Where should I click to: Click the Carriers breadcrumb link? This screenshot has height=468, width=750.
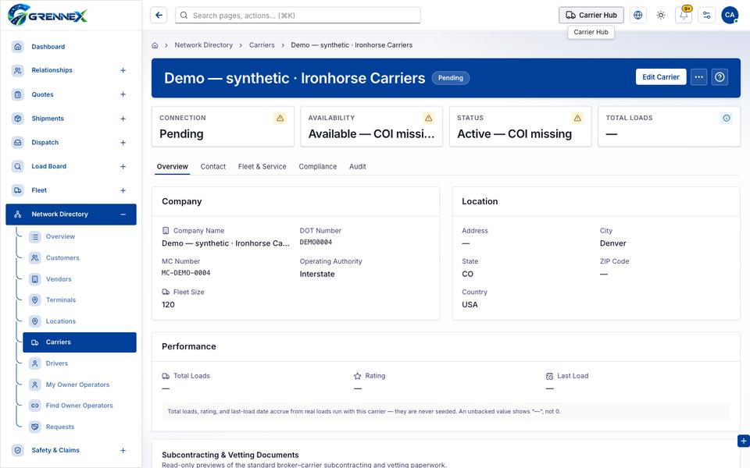pos(262,45)
